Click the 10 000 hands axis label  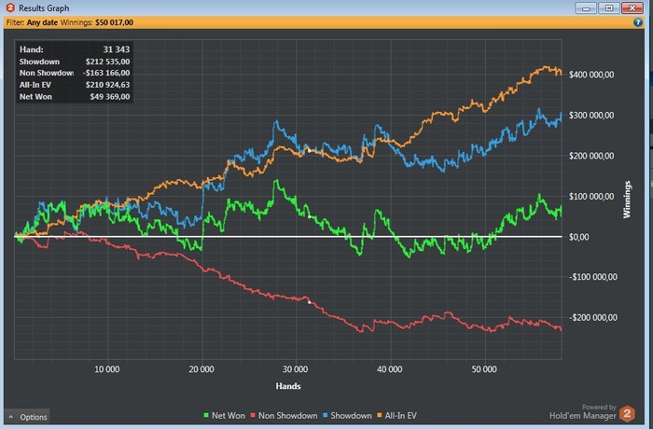[107, 369]
